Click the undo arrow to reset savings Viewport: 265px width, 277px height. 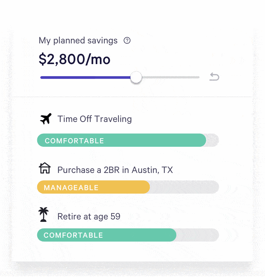214,77
